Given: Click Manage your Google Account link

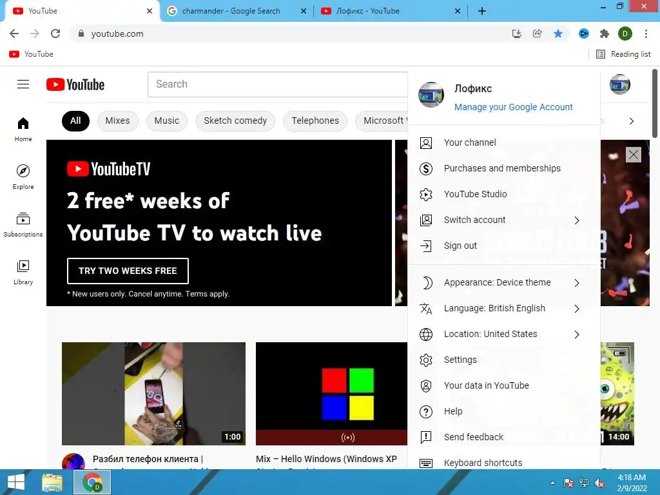Looking at the screenshot, I should tap(513, 107).
